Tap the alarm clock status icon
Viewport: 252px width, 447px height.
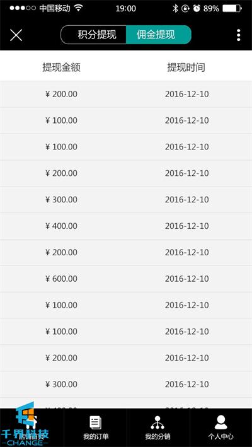197,9
